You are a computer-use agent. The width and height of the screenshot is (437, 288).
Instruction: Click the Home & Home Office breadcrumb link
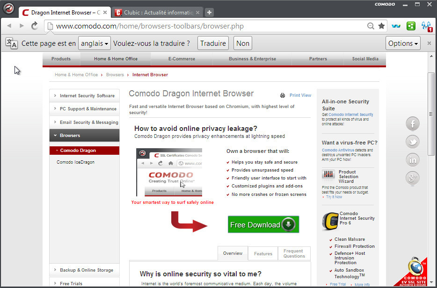point(76,75)
